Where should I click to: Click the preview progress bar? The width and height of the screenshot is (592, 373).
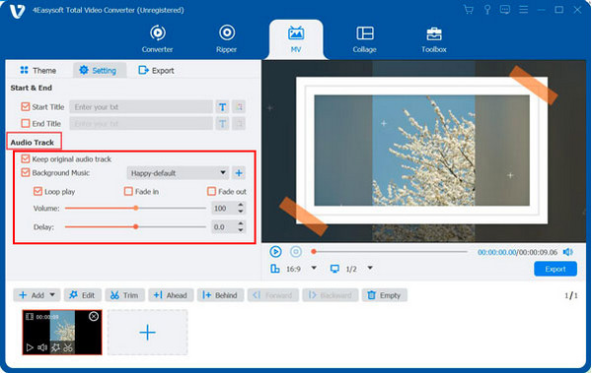(390, 251)
